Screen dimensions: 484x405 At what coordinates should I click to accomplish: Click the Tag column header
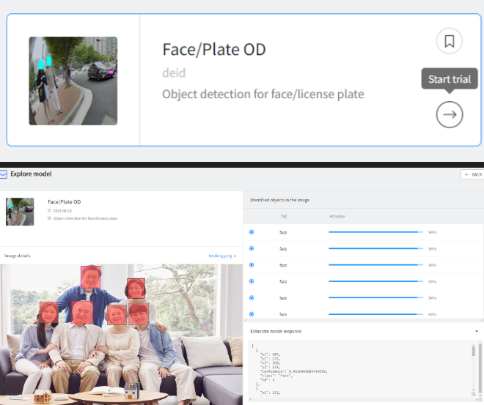tap(283, 216)
